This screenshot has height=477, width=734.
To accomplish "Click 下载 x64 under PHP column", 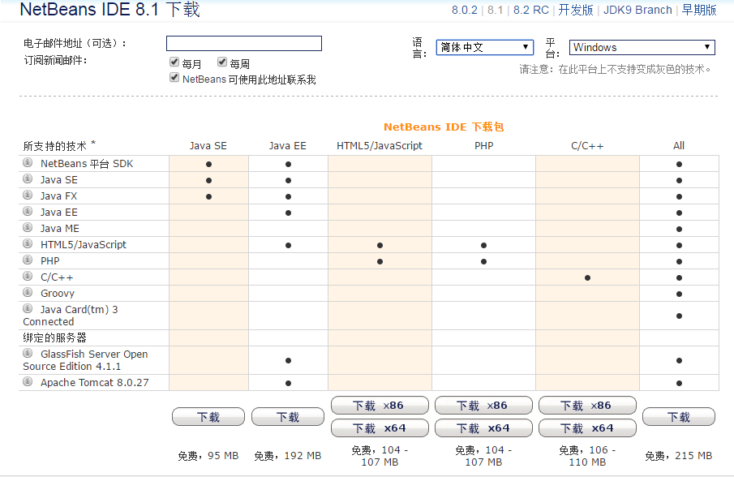I will point(483,428).
